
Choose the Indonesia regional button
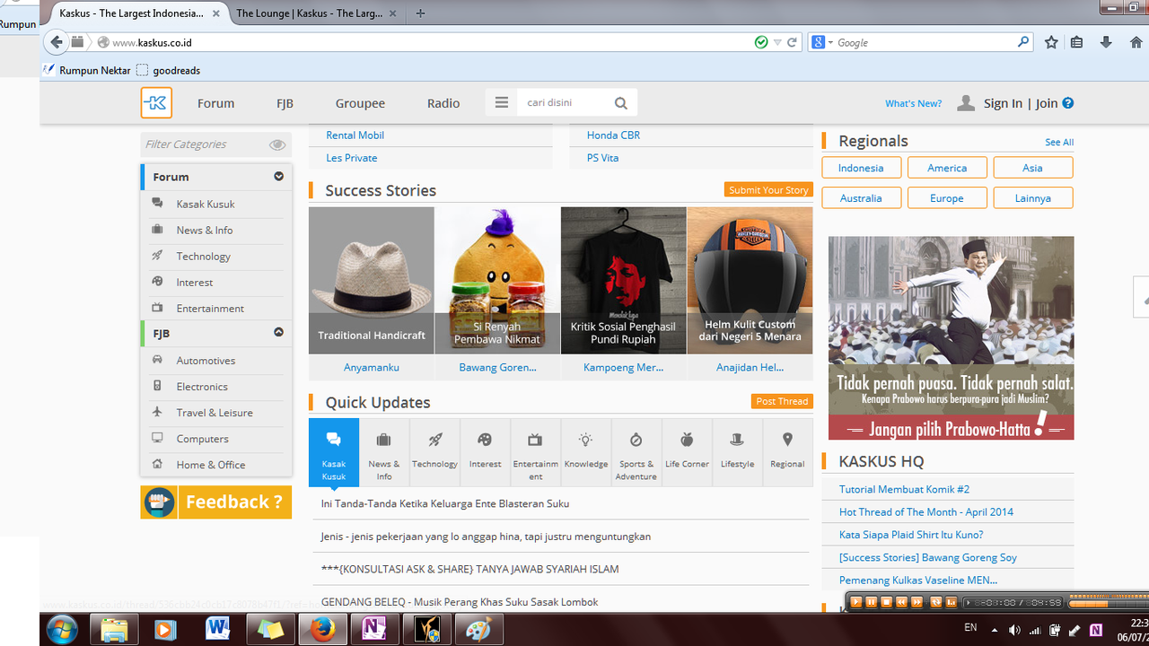click(861, 168)
